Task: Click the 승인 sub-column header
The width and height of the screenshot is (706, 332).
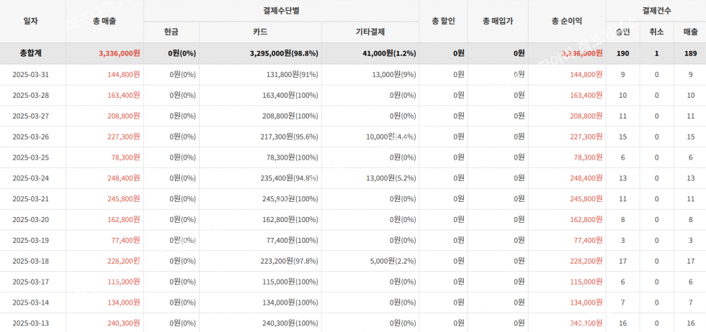Action: click(622, 32)
